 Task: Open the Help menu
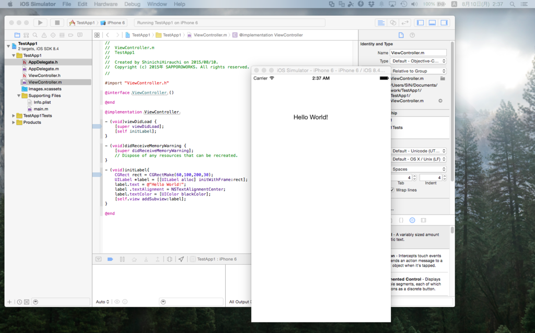click(180, 4)
